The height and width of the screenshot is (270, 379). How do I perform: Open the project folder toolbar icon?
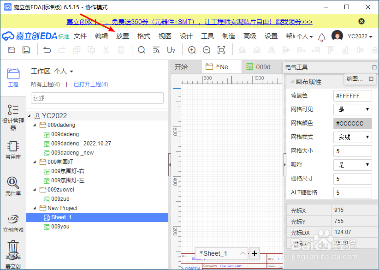(x=12, y=50)
